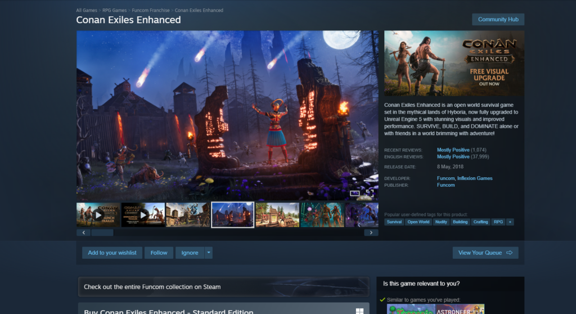
Task: Expand more tags with plus button
Action: (510, 222)
